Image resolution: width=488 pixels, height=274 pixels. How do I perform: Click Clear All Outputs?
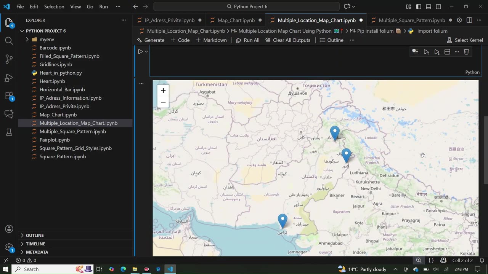pos(288,40)
